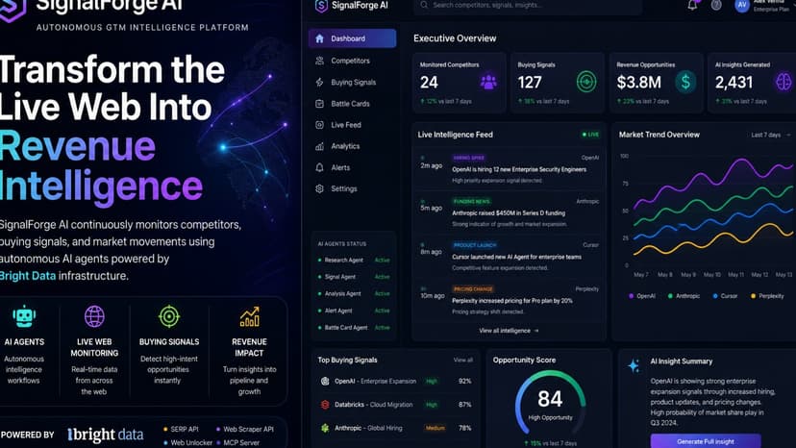Screen dimensions: 796x448
Task: Click the Analytics bar chart icon
Action: [x=319, y=146]
